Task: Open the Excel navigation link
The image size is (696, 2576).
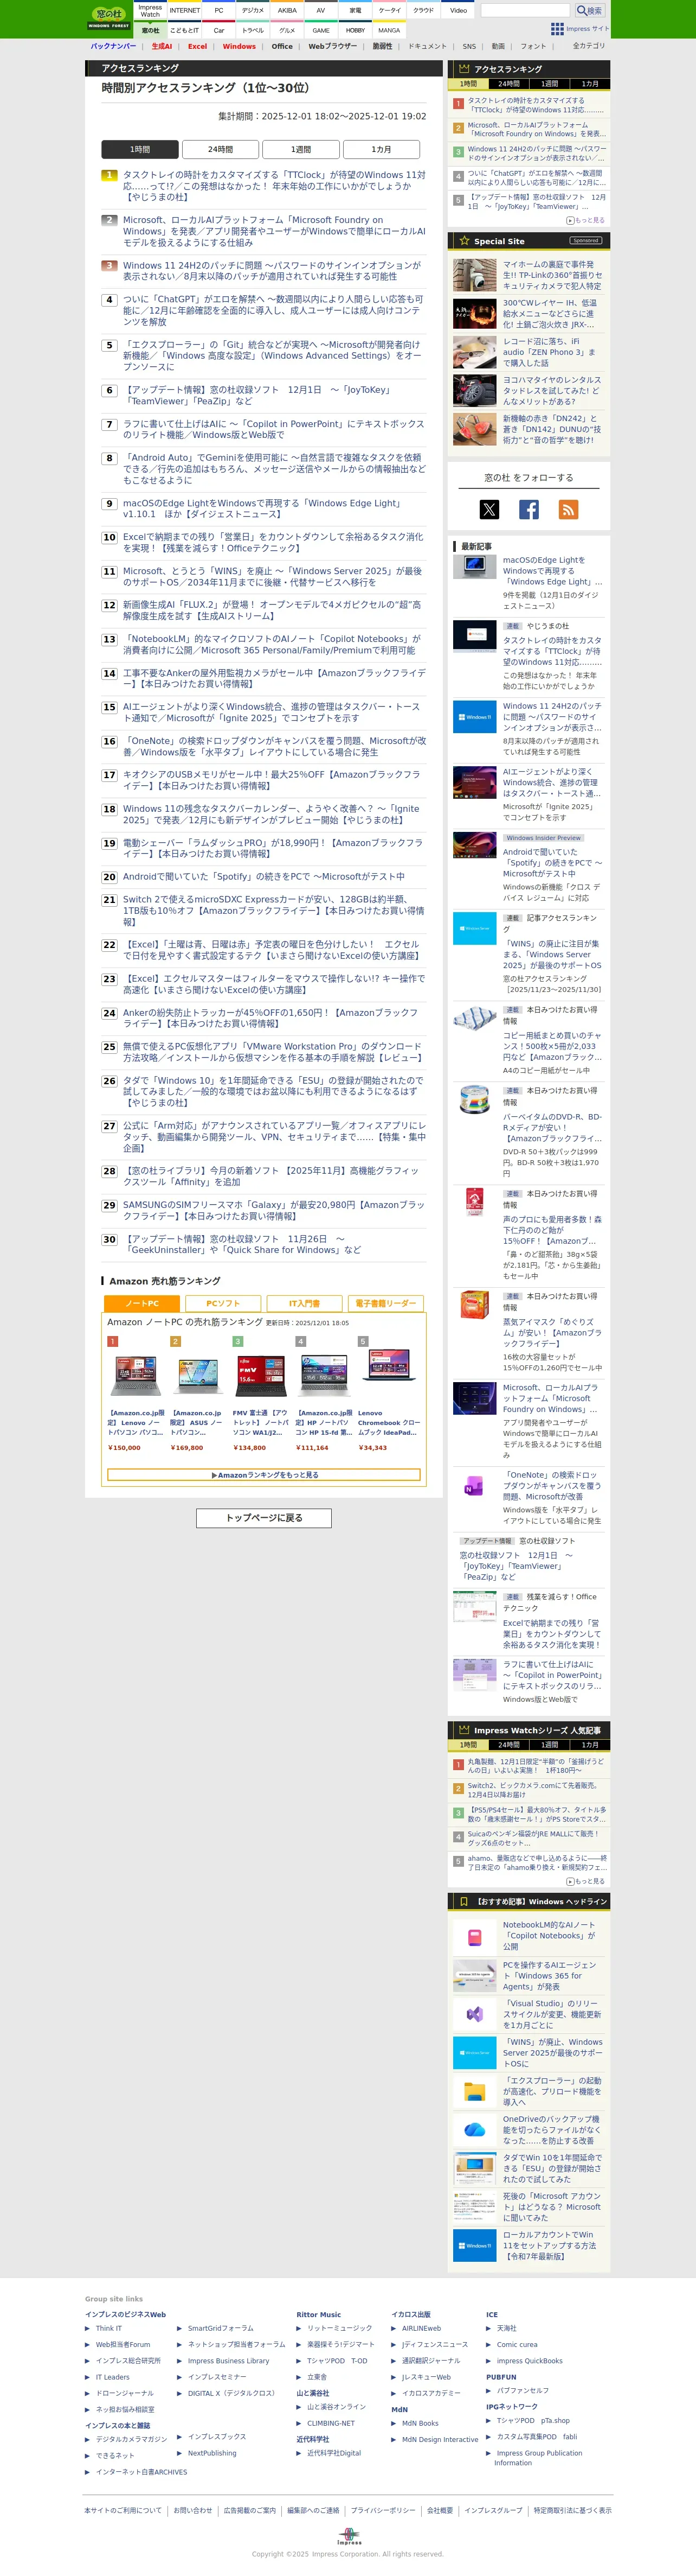Action: 198,46
